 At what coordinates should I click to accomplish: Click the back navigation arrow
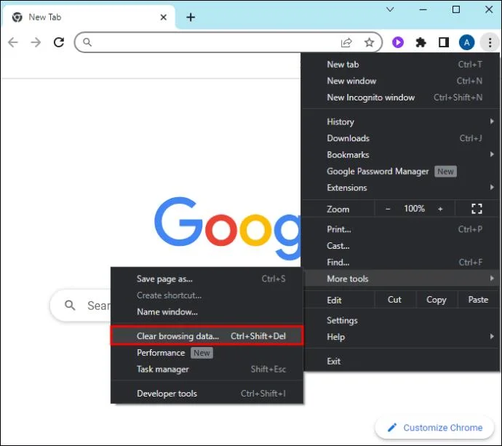tap(13, 42)
